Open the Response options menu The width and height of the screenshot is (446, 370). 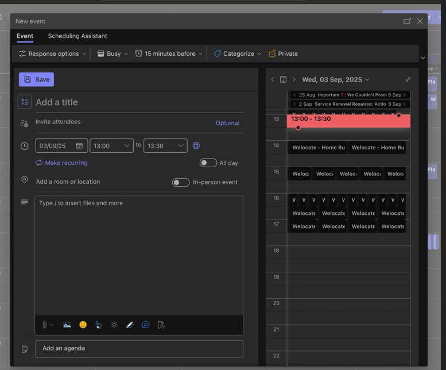tap(52, 53)
